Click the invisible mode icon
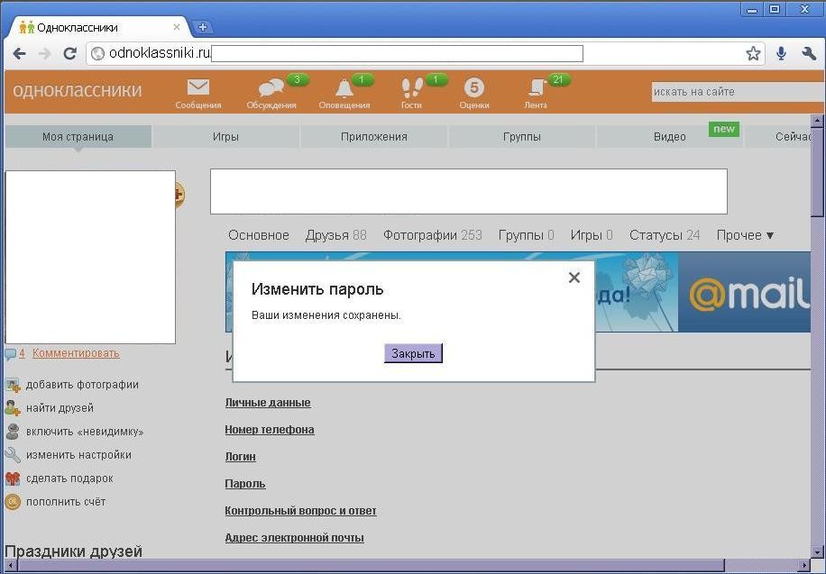Viewport: 826px width, 574px height. pos(13,432)
